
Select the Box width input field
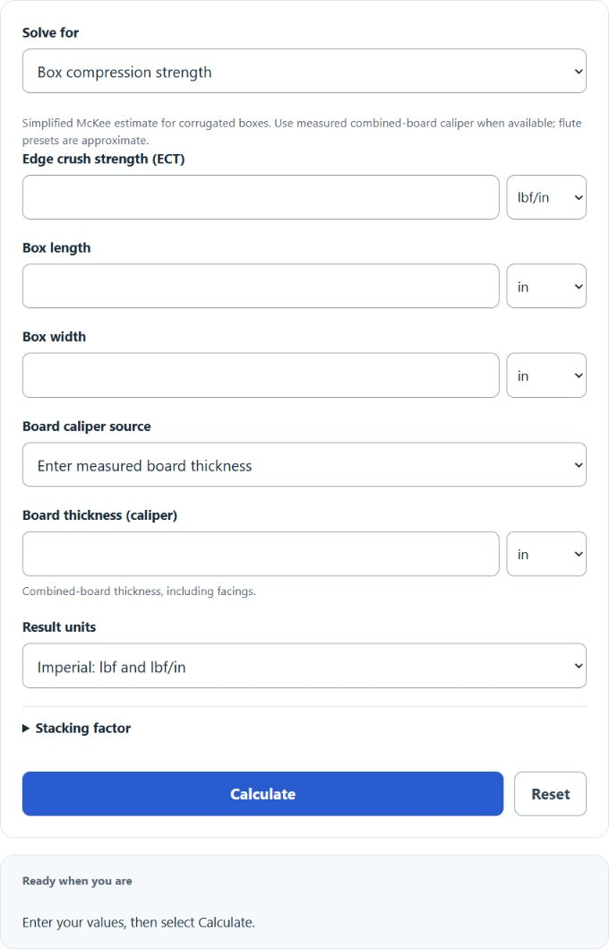tap(261, 376)
